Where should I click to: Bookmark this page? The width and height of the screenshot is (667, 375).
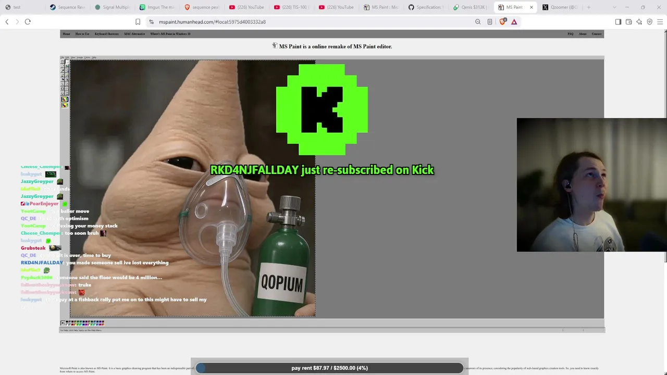(x=138, y=22)
